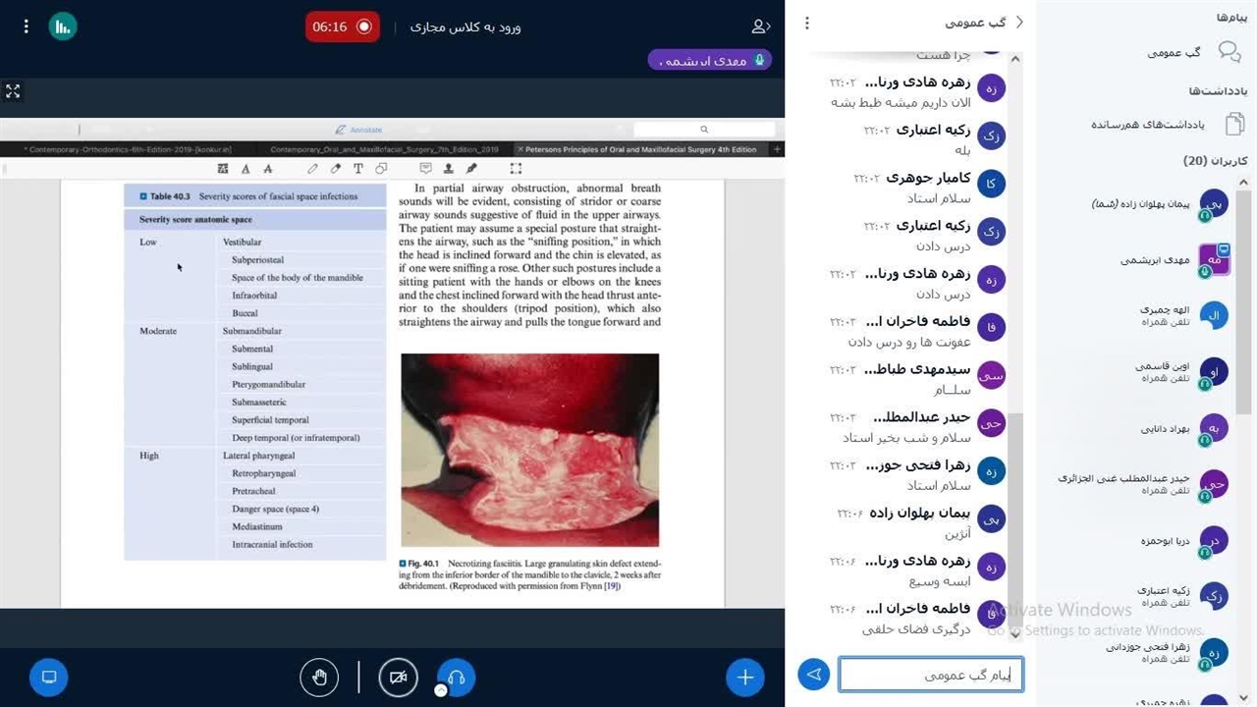
Task: Switch to Contemporary Oral Maxillofacial Surgery tab
Action: click(x=385, y=150)
